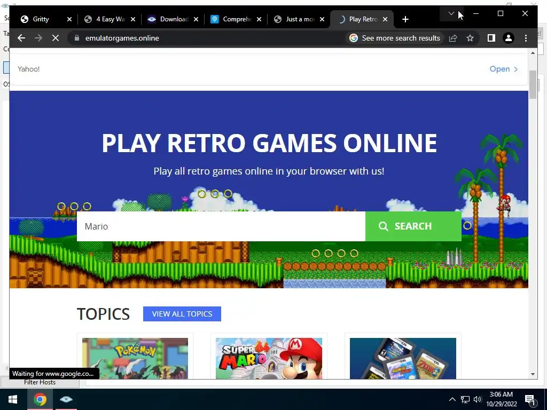547x410 pixels.
Task: Open the volume tray icon
Action: [478, 399]
